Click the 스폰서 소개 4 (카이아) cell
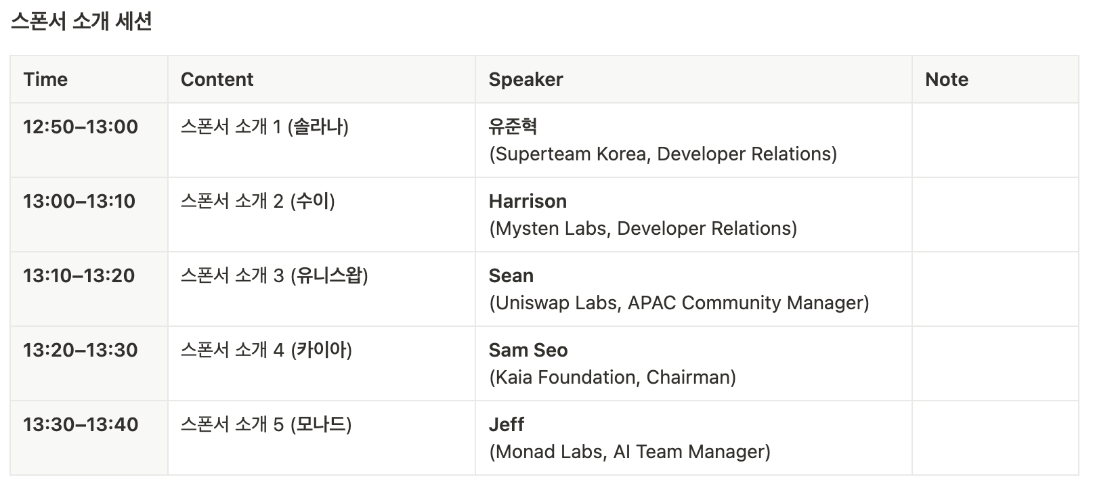Screen dimensions: 1093x494 322,363
